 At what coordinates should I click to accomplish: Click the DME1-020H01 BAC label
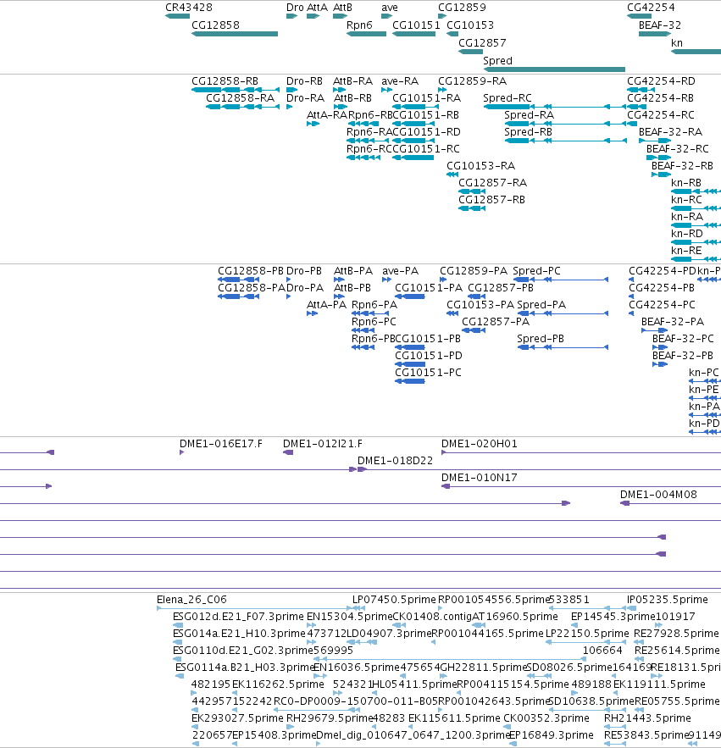(x=479, y=444)
